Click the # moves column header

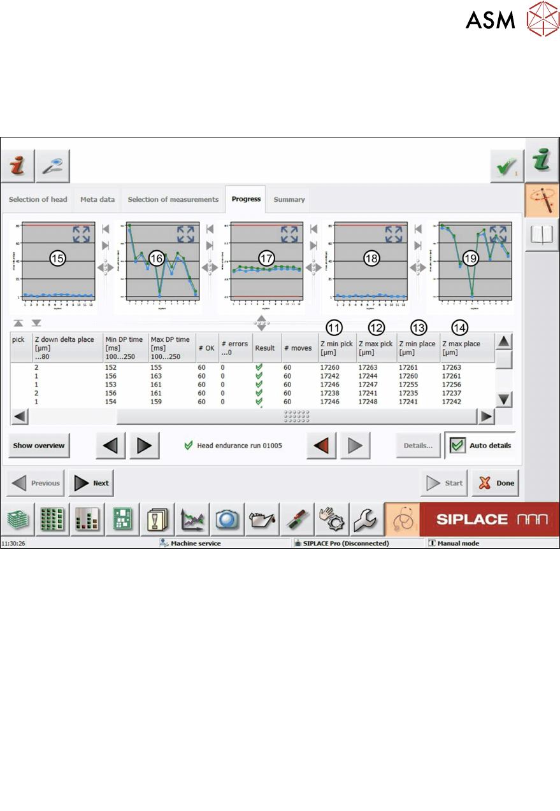(299, 348)
